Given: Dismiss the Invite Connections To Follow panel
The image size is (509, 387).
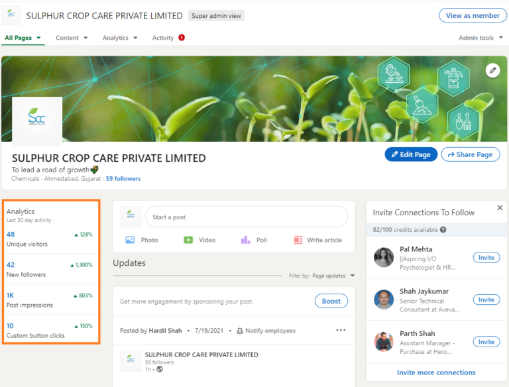Looking at the screenshot, I should tap(500, 207).
